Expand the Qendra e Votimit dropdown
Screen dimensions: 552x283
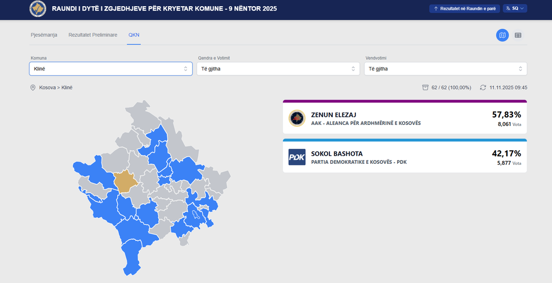[278, 69]
